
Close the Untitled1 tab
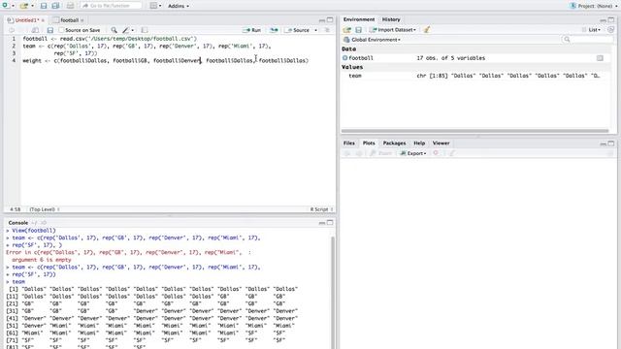click(43, 20)
